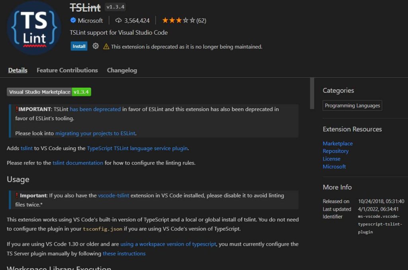Open the (62) reviews count

tap(201, 20)
